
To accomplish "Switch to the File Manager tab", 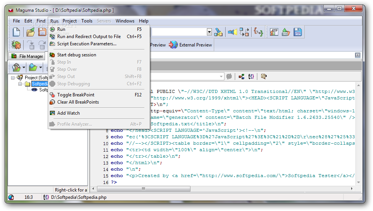I will pyautogui.click(x=27, y=56).
